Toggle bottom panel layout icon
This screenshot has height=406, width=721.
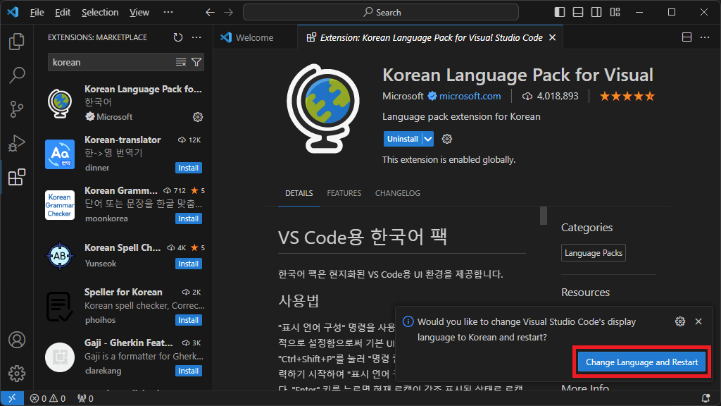(578, 13)
